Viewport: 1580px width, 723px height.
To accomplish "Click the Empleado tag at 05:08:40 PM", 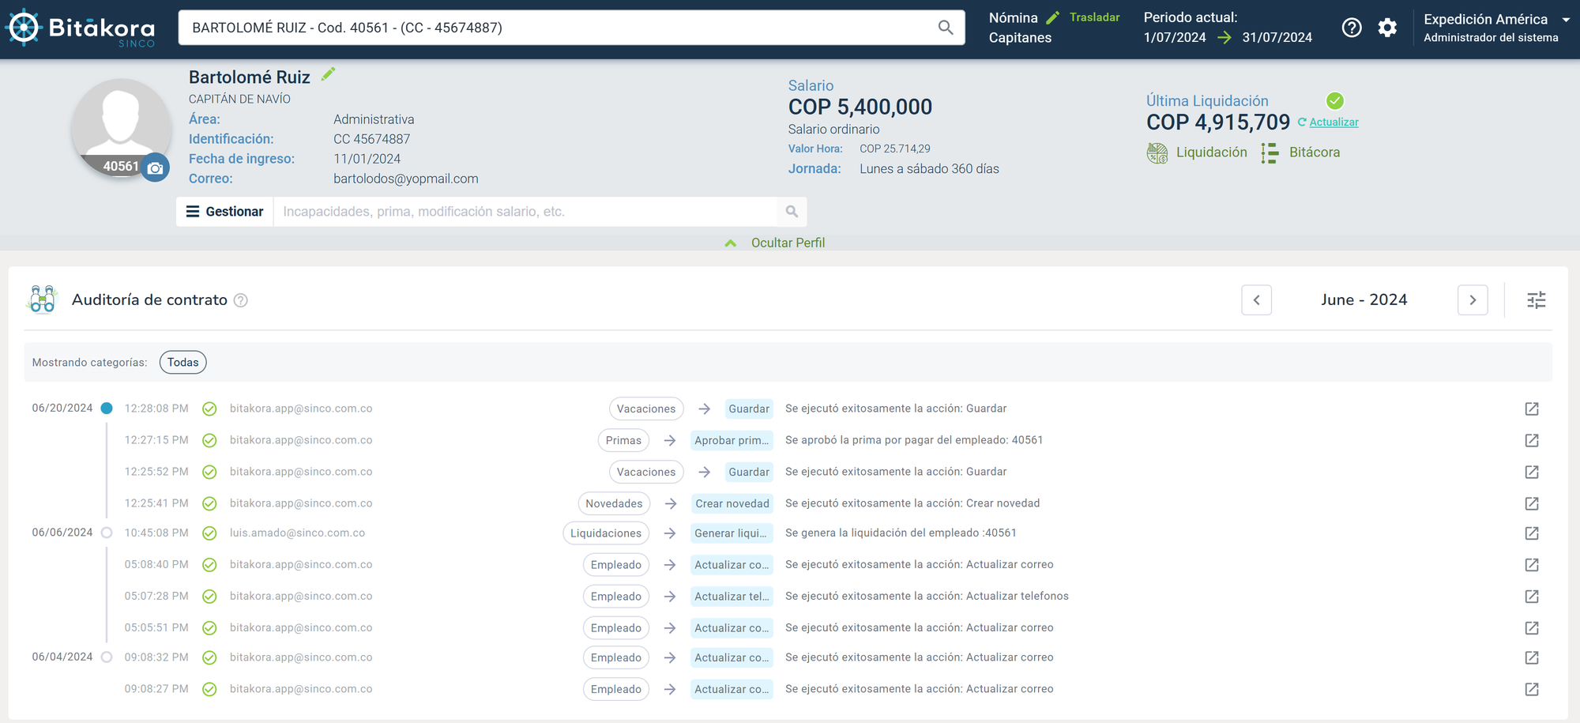I will tap(616, 565).
